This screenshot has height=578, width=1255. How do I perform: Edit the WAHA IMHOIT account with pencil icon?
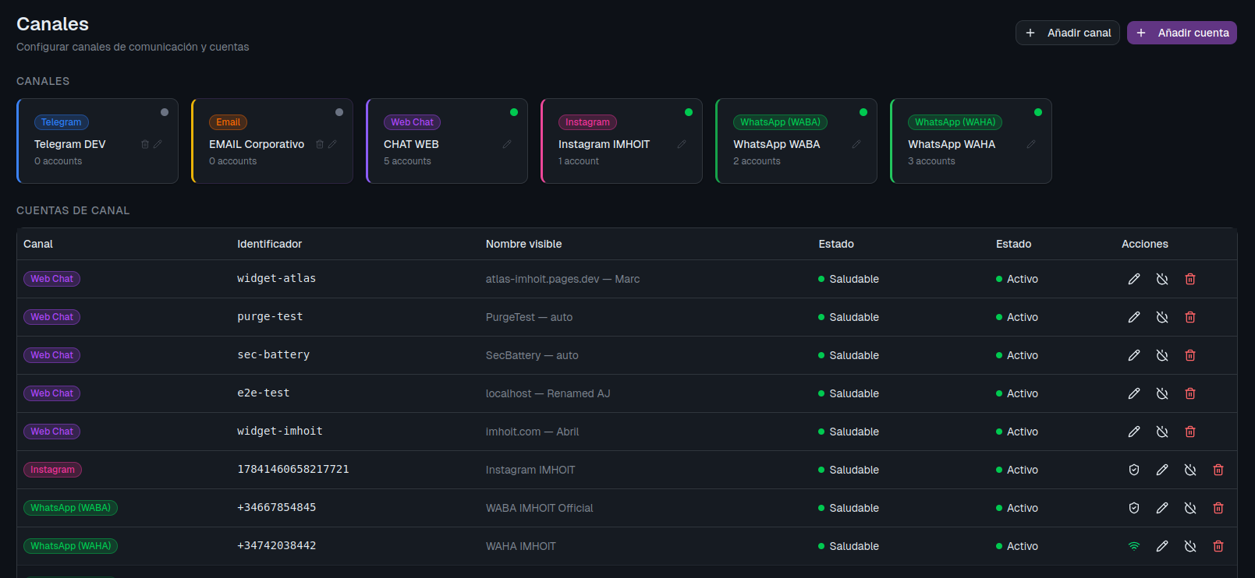pyautogui.click(x=1162, y=546)
